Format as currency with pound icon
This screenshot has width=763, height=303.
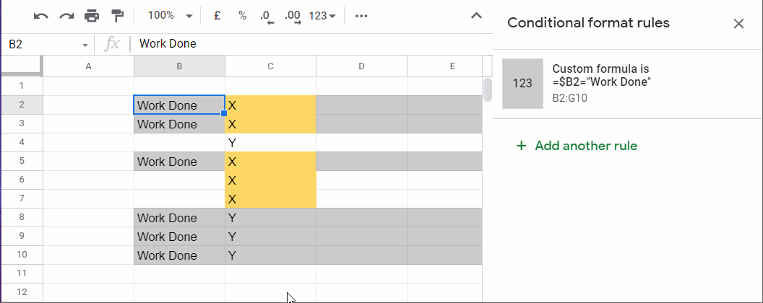pyautogui.click(x=217, y=16)
